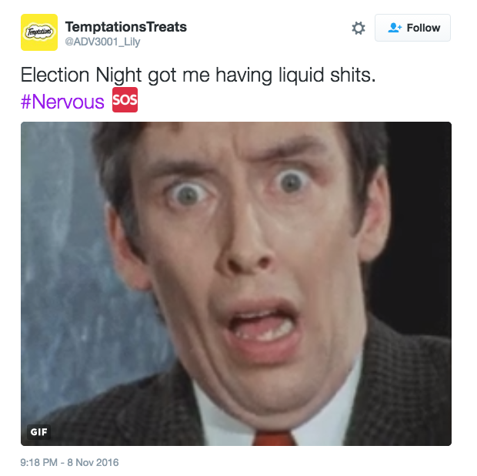Screen dimensions: 477x476
Task: Click the phrase liquid in tweet
Action: click(301, 75)
